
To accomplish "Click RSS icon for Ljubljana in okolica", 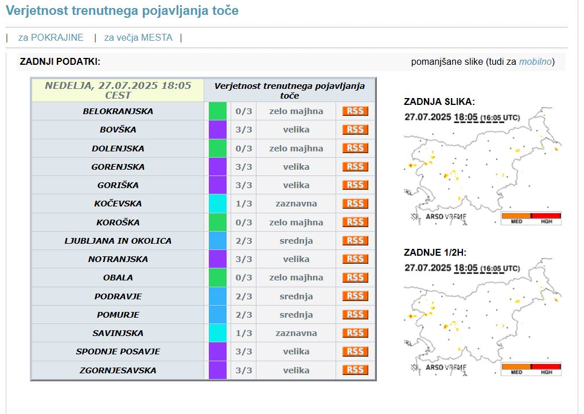I will [355, 241].
